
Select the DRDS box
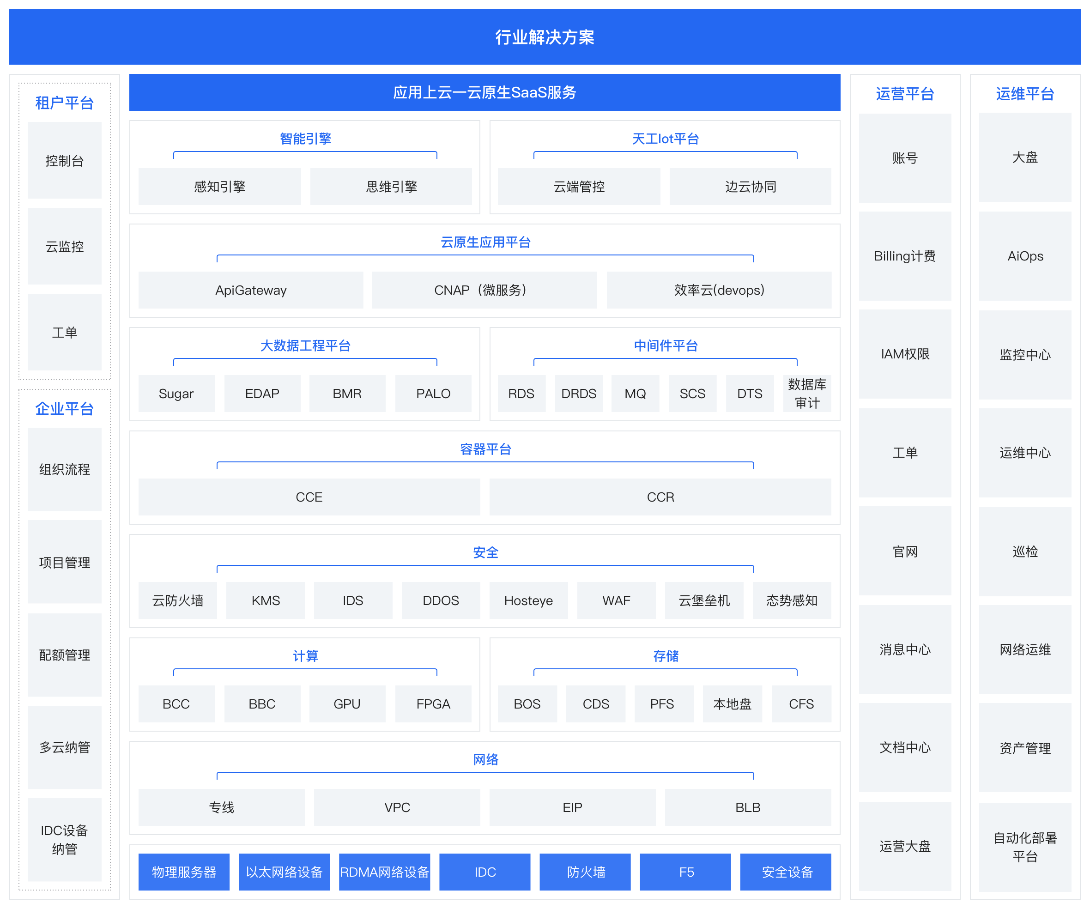tap(579, 394)
